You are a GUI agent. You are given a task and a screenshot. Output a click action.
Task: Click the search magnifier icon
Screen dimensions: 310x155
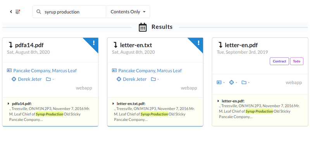[x=39, y=12]
